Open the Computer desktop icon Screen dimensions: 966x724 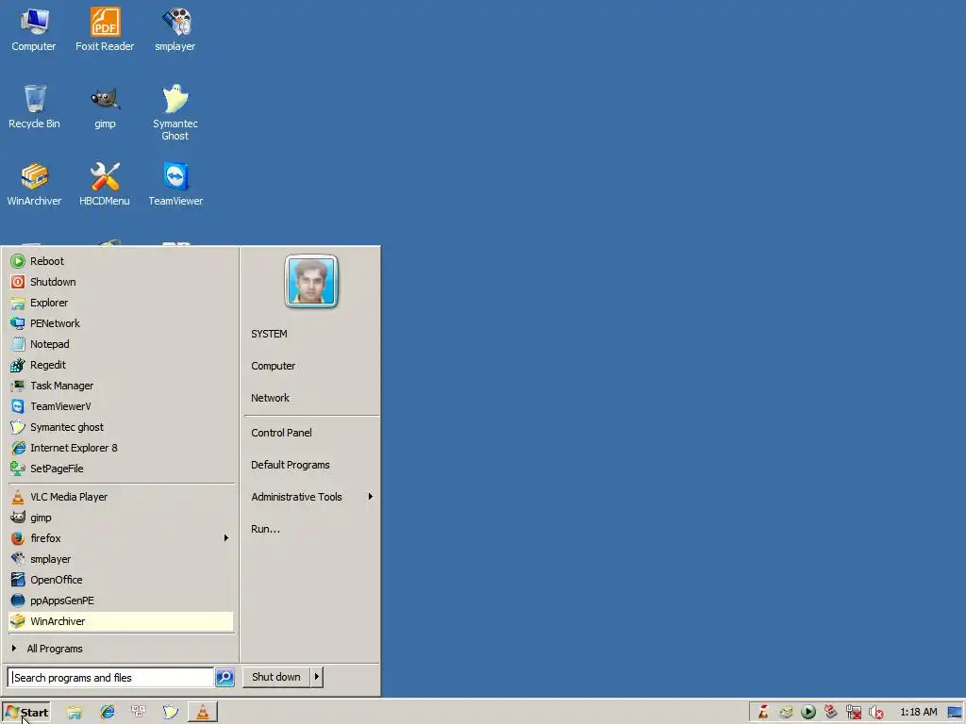coord(34,29)
